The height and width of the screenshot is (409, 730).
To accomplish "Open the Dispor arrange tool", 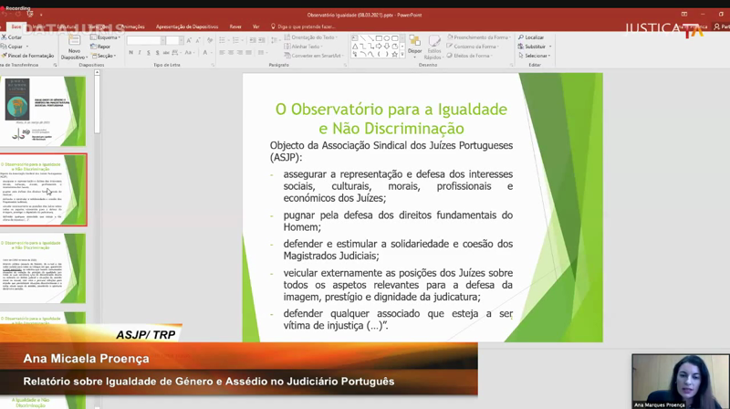I will [x=414, y=44].
